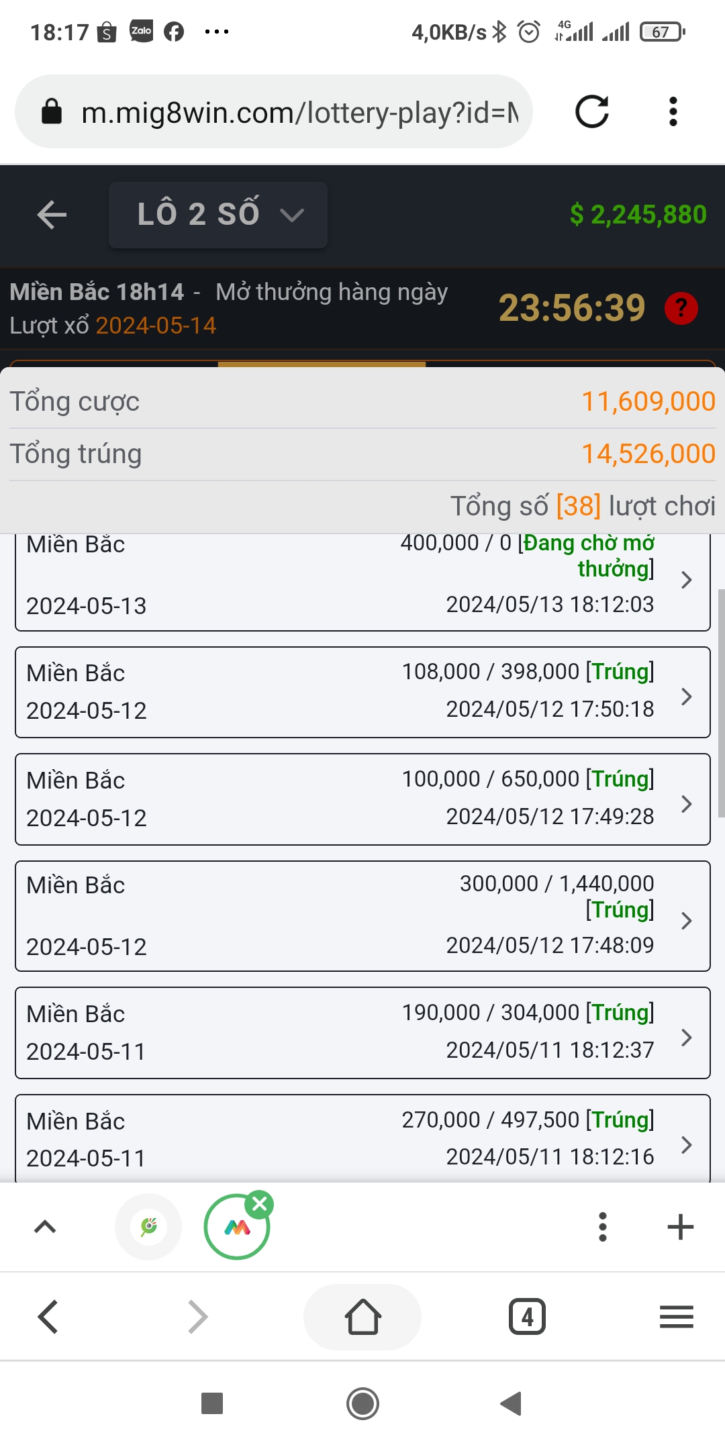Screen dimensions: 725x1447
Task: Open the hamburger menu in the bottom bar
Action: 676,1317
